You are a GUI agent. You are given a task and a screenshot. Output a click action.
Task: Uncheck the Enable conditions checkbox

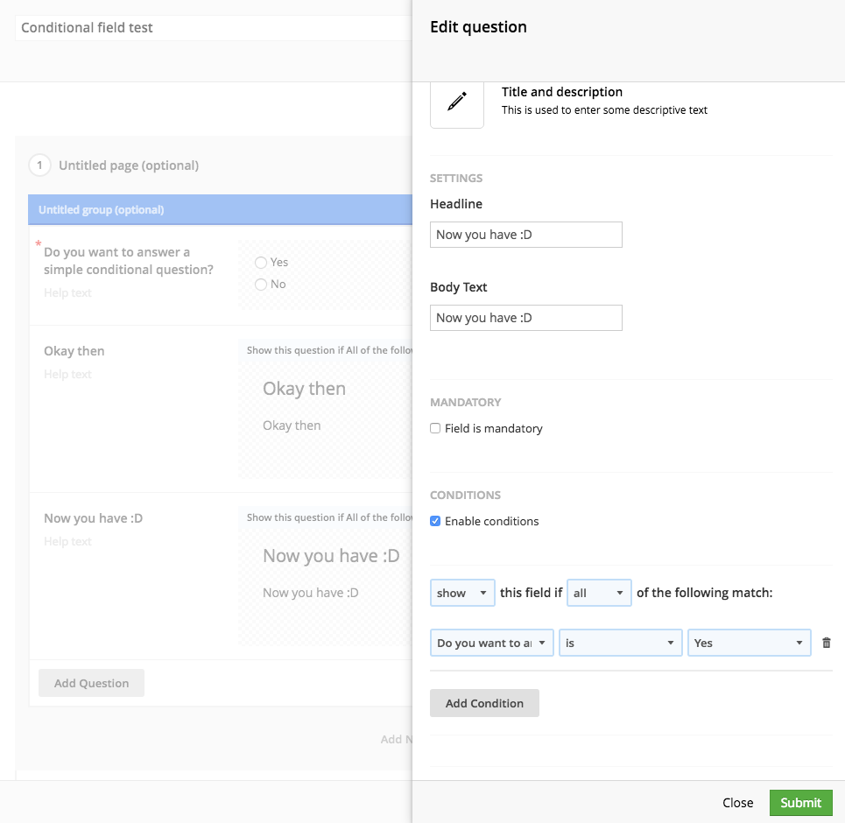point(435,522)
